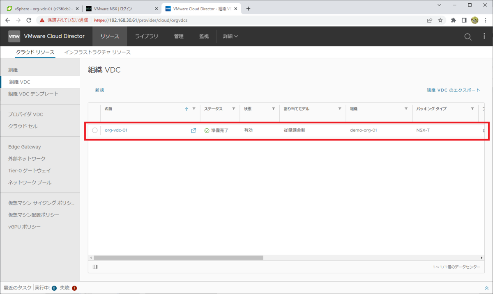This screenshot has height=294, width=493.
Task: Open the リソース top menu
Action: point(110,36)
